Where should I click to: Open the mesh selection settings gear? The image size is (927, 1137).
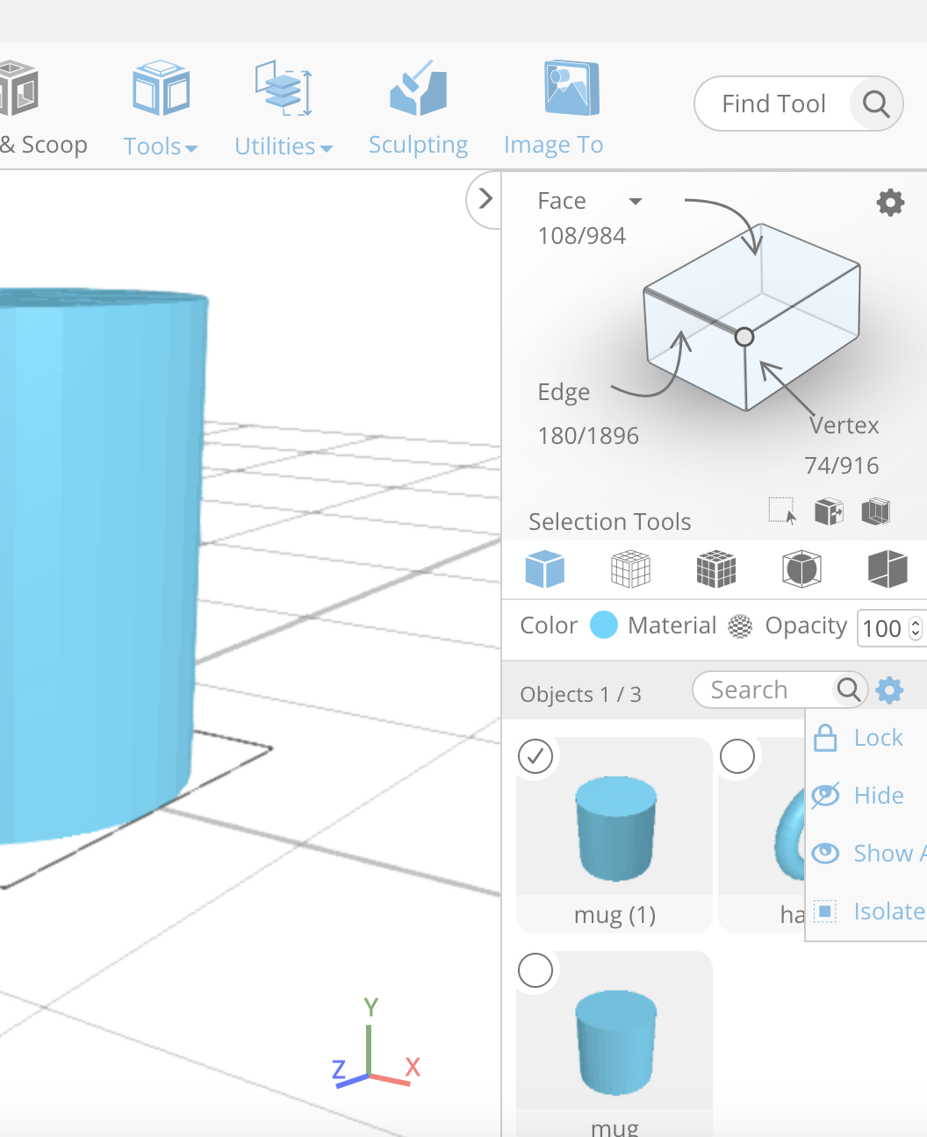[890, 202]
